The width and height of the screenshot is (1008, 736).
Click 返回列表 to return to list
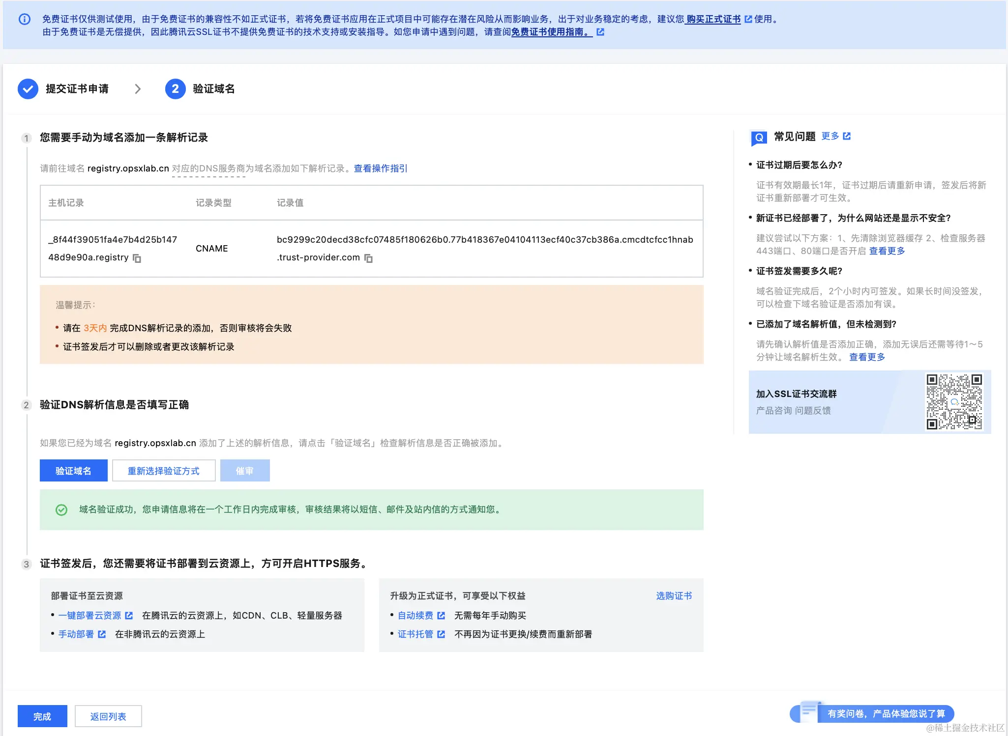coord(108,716)
